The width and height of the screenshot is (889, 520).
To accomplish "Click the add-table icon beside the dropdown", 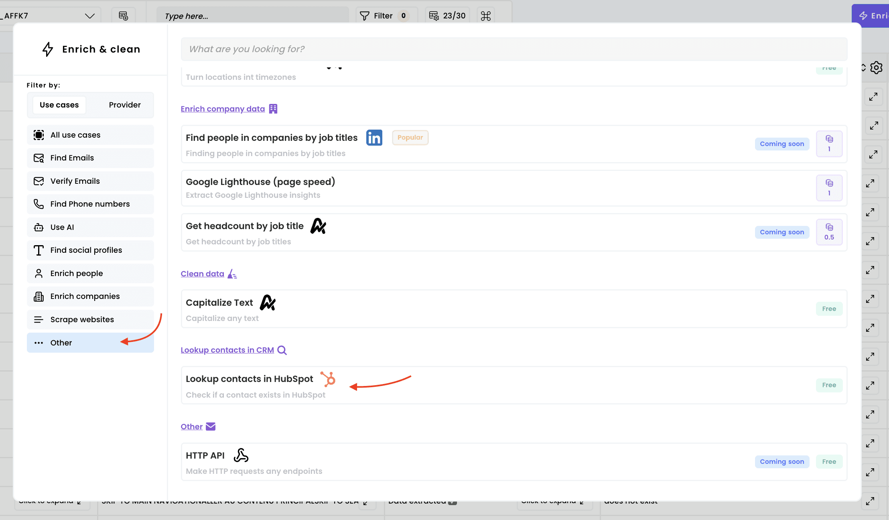I will coord(123,16).
